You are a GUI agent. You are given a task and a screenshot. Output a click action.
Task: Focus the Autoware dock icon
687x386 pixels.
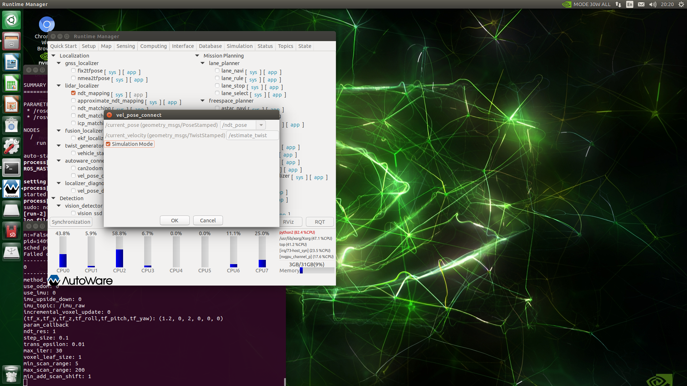(11, 189)
